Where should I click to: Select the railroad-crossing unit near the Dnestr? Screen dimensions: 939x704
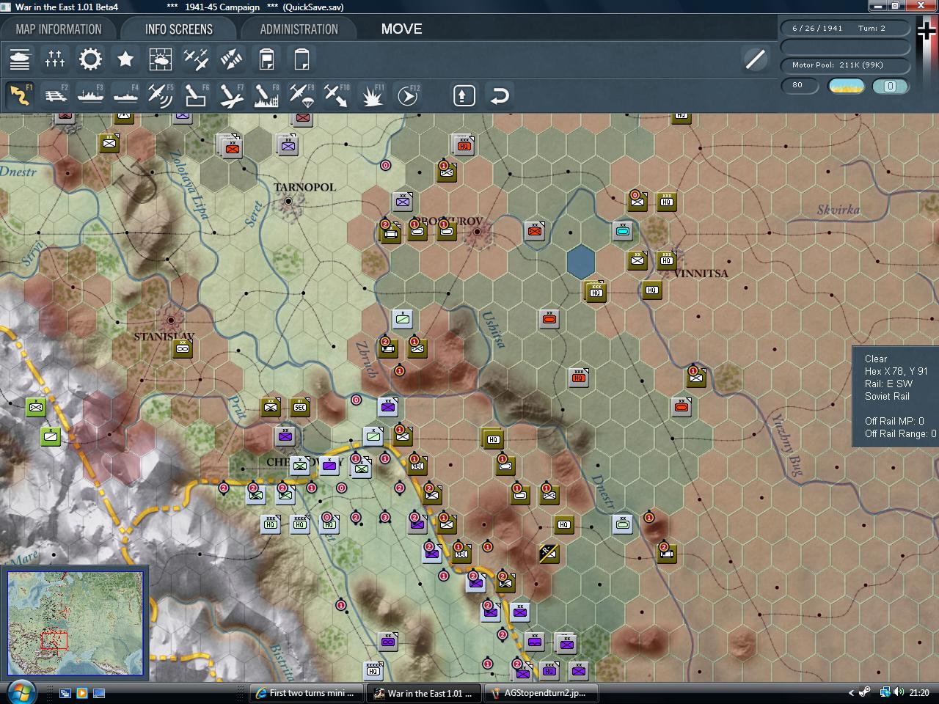click(549, 553)
